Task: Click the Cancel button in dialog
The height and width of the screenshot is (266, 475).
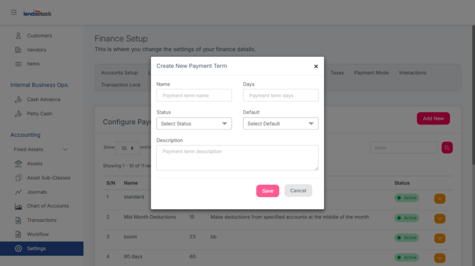Action: point(298,191)
